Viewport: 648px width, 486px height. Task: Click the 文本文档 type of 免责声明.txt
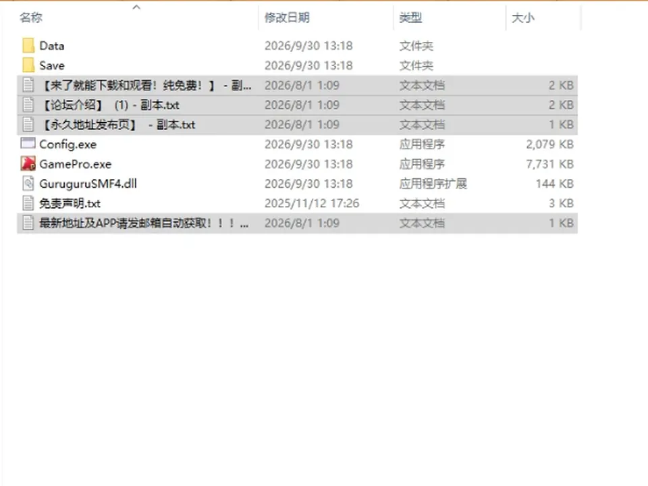[x=422, y=203]
